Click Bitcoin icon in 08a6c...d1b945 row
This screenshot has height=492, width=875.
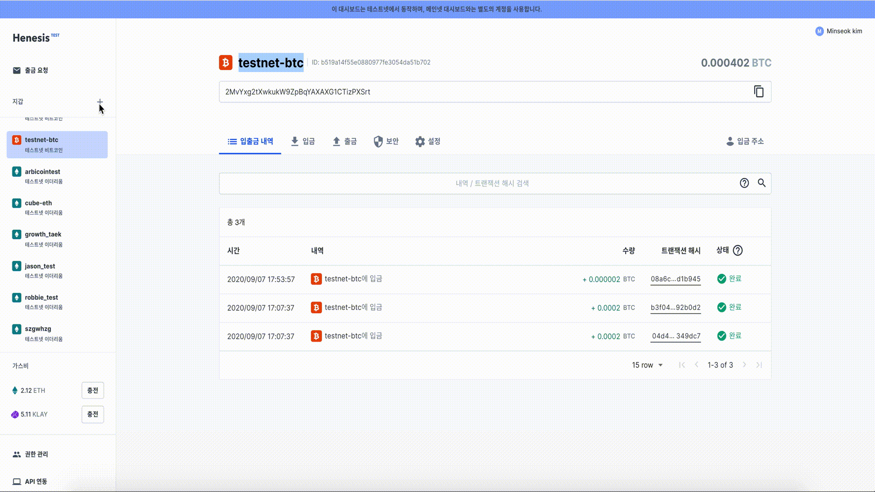[316, 279]
